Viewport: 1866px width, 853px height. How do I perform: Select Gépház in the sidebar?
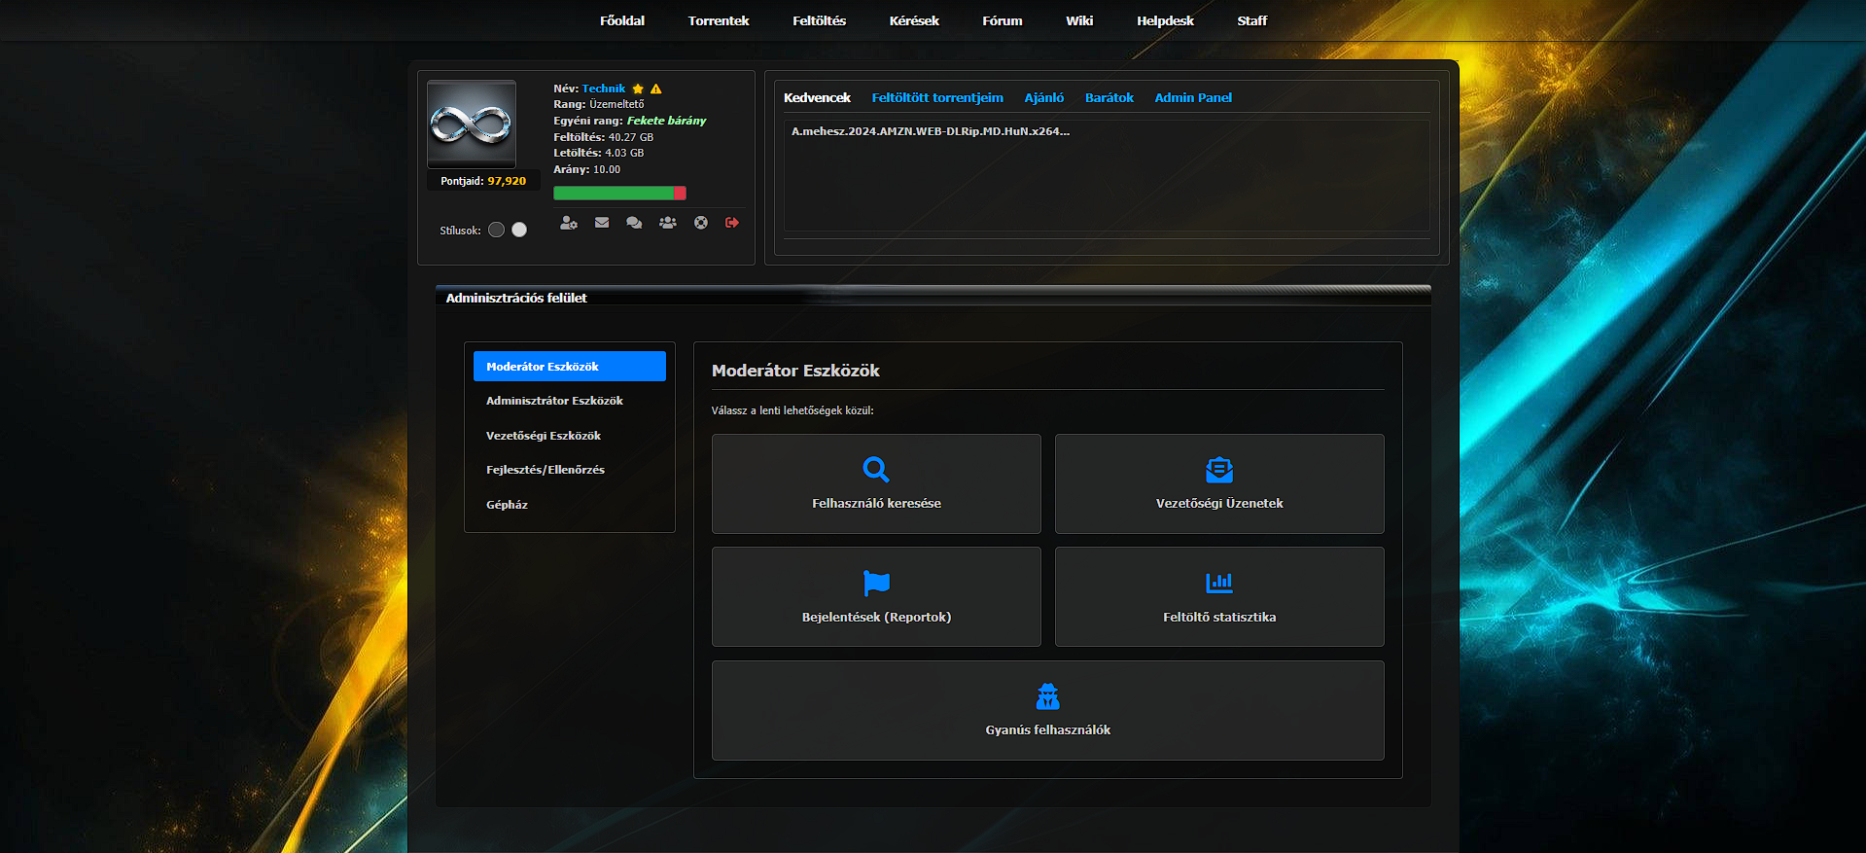pos(570,505)
